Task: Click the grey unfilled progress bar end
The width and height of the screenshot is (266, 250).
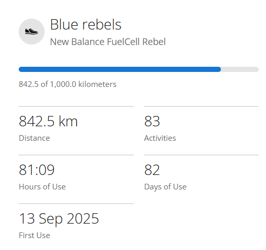Action: click(x=240, y=69)
